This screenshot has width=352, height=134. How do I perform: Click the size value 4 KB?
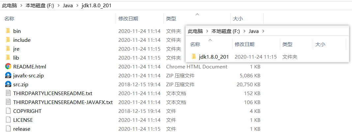pyautogui.click(x=255, y=111)
